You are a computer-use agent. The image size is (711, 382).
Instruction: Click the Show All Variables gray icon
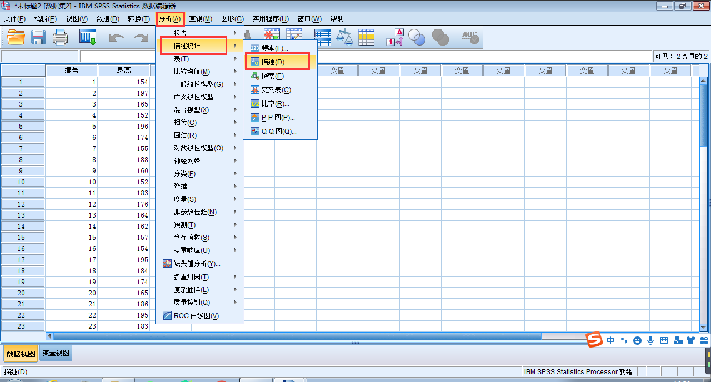coord(440,37)
